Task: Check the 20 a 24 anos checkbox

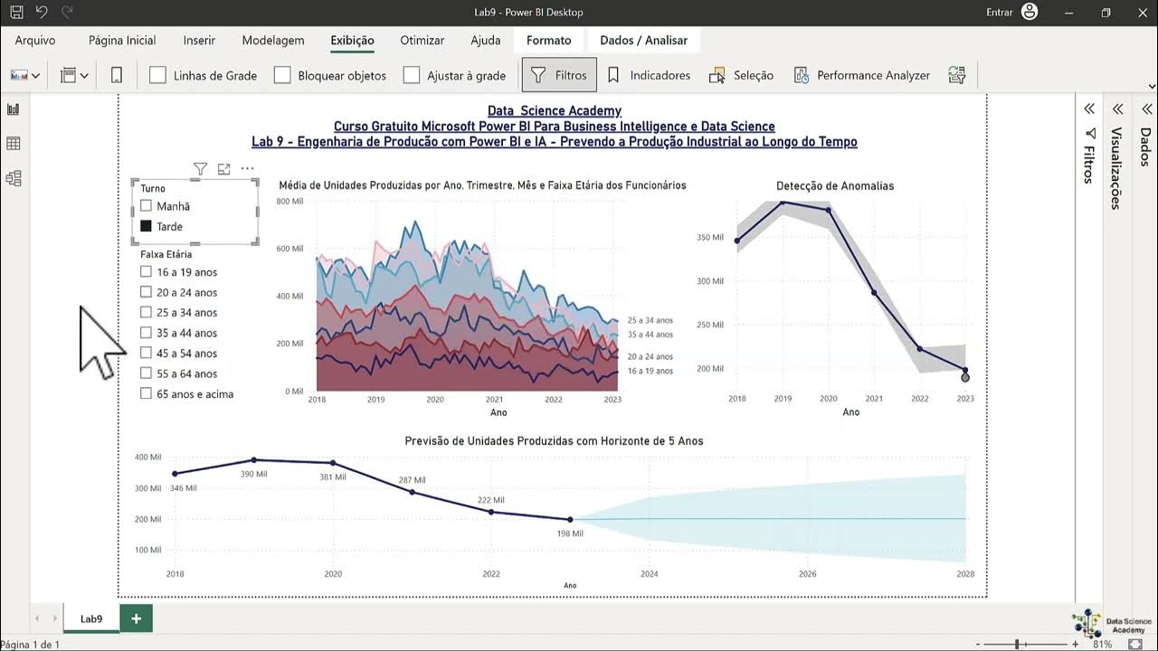Action: [146, 292]
